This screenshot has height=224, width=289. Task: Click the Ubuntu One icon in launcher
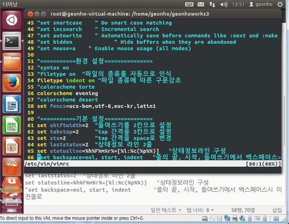click(x=12, y=182)
